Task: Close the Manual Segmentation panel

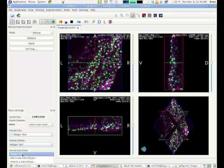Action: [54, 27]
